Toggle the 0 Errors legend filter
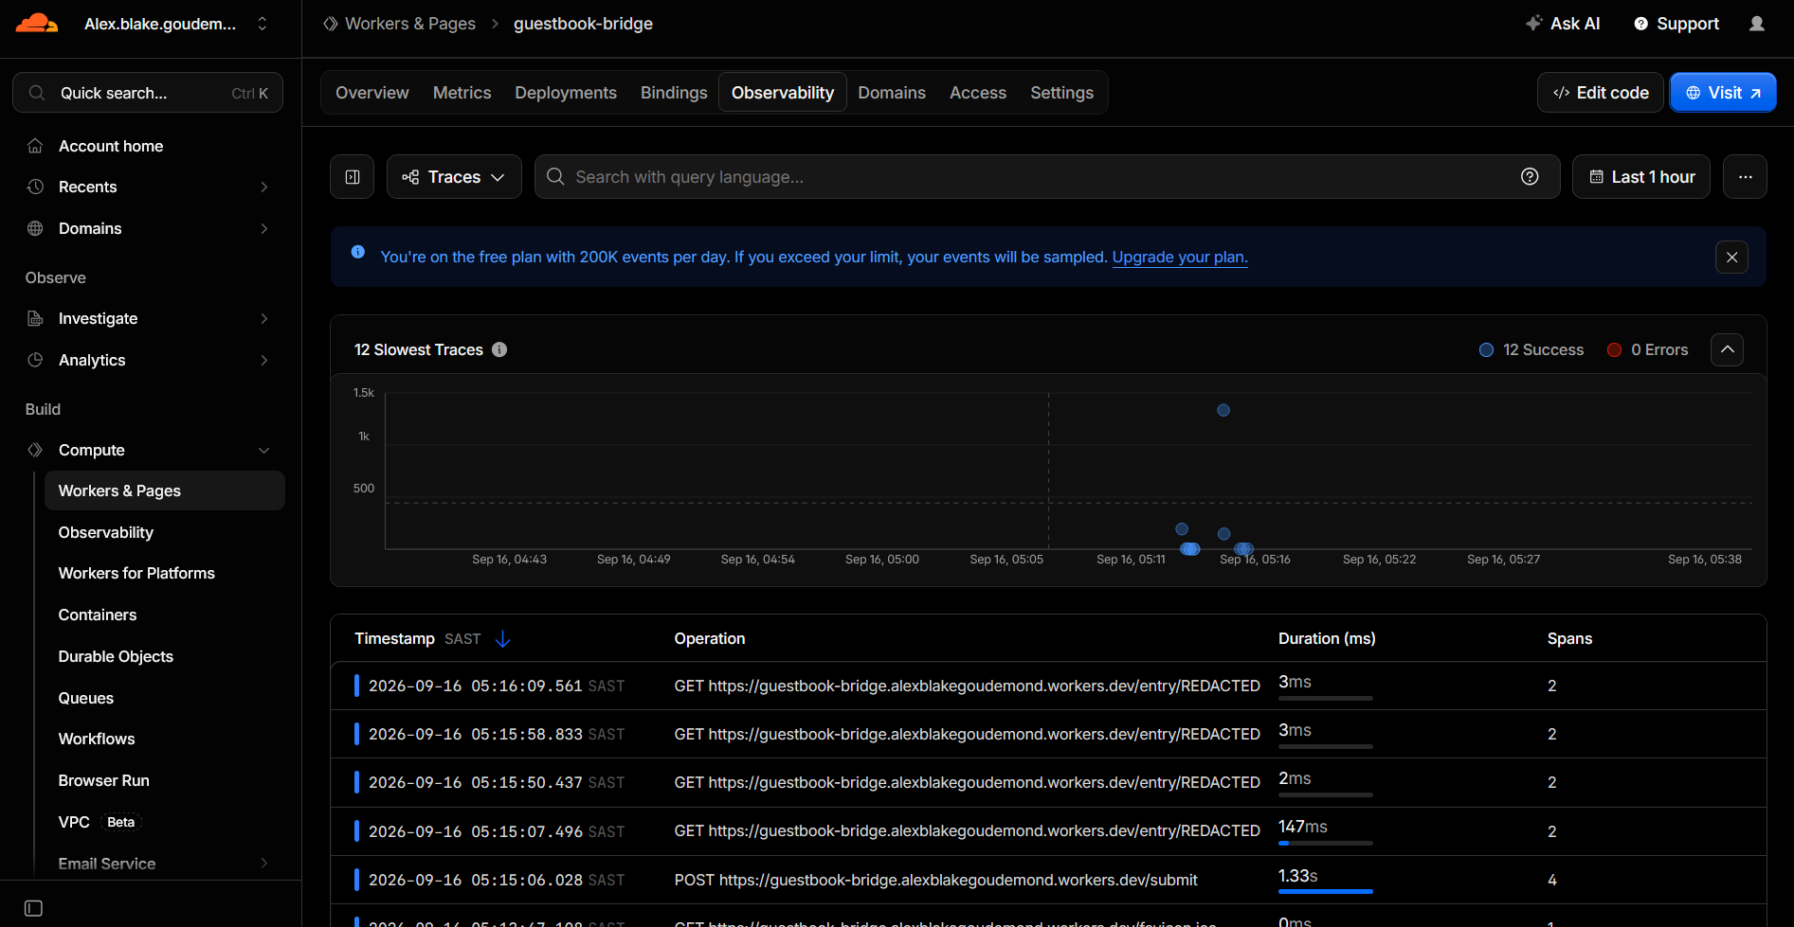Image resolution: width=1794 pixels, height=927 pixels. pos(1648,350)
